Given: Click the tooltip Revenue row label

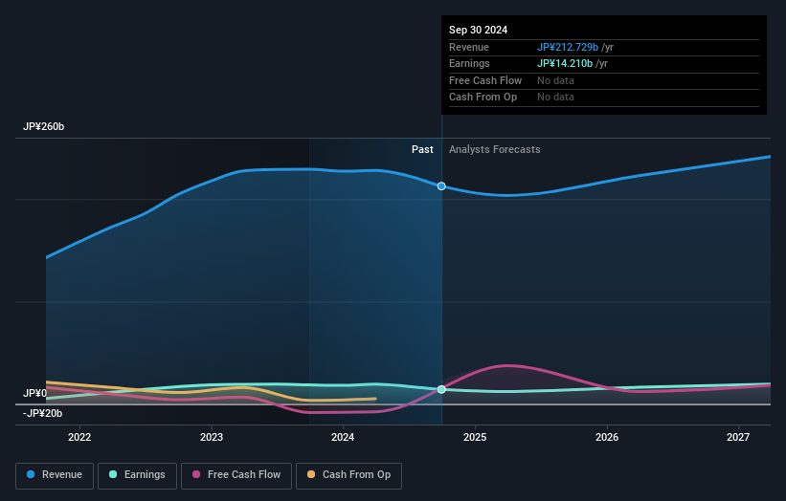Looking at the screenshot, I should tap(469, 47).
